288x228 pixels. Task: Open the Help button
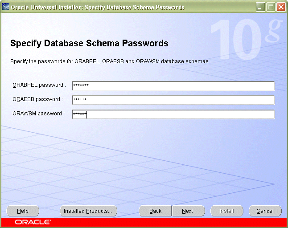tap(23, 211)
